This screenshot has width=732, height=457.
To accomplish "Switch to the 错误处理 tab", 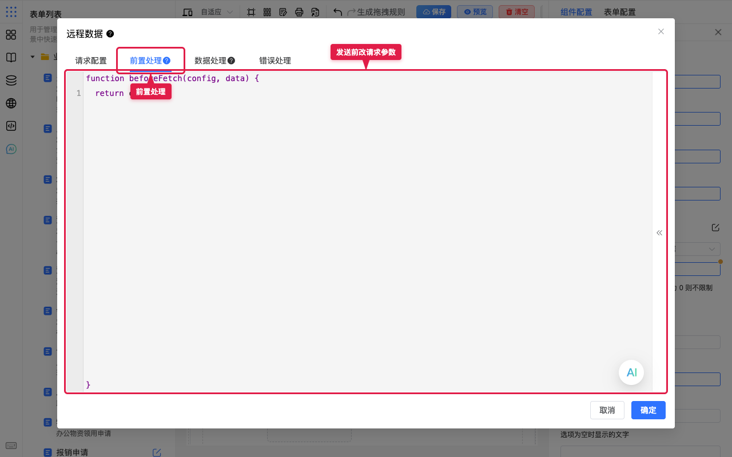I will [x=275, y=61].
